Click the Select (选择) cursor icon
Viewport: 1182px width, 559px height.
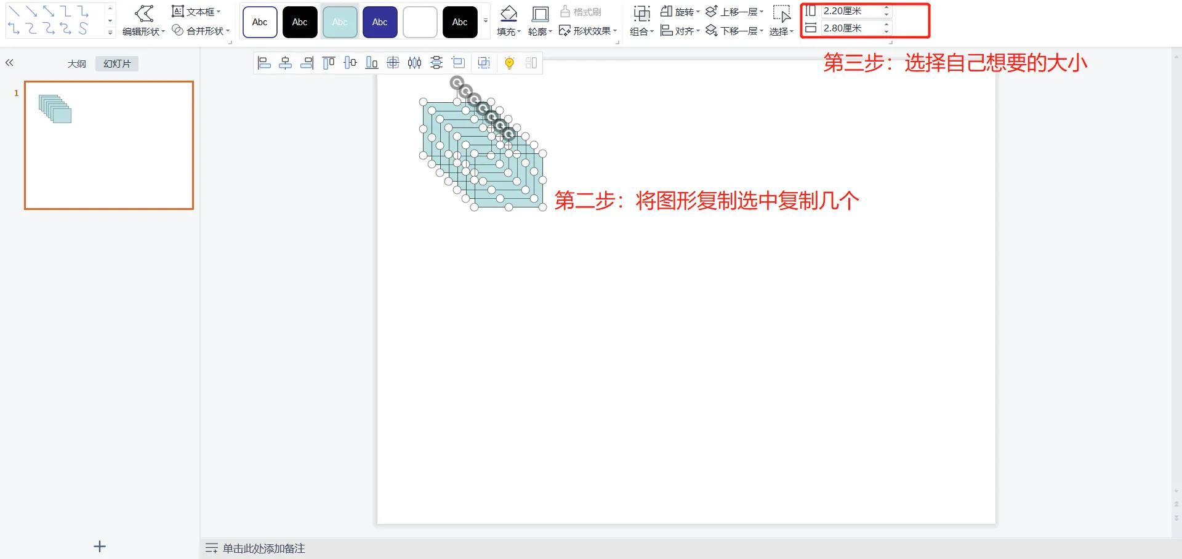click(781, 14)
